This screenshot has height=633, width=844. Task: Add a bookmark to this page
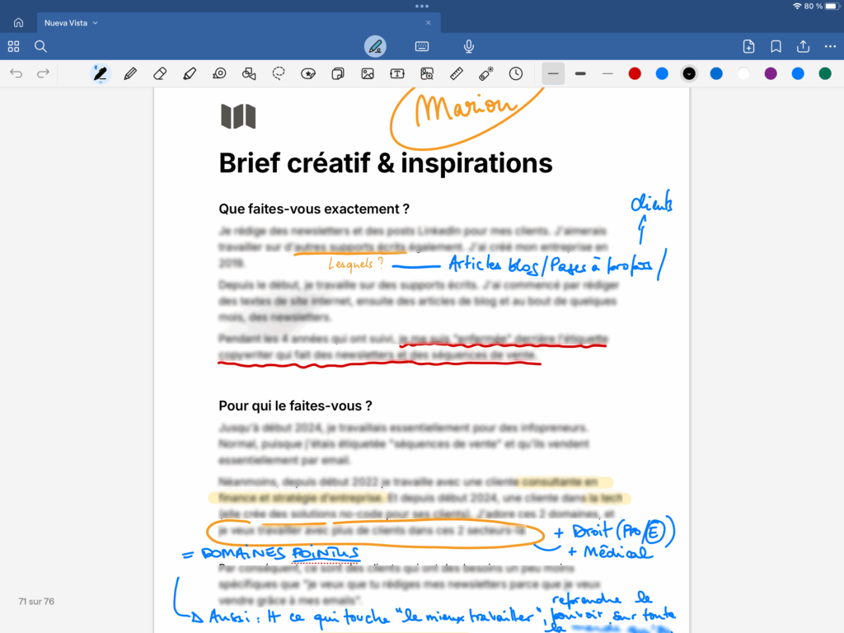776,47
